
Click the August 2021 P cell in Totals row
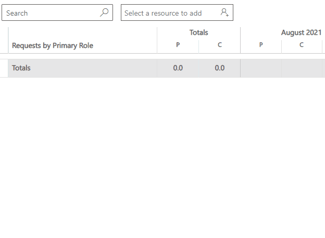click(x=261, y=68)
